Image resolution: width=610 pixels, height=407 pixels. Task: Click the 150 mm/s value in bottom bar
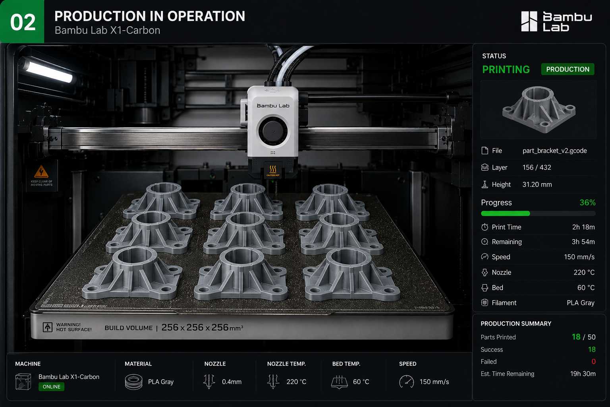[434, 382]
